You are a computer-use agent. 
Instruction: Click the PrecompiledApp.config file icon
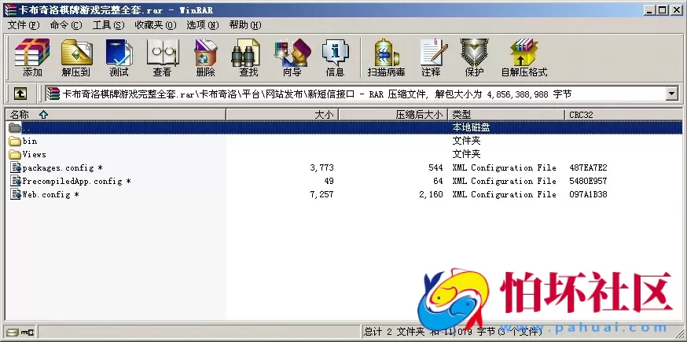pos(16,181)
